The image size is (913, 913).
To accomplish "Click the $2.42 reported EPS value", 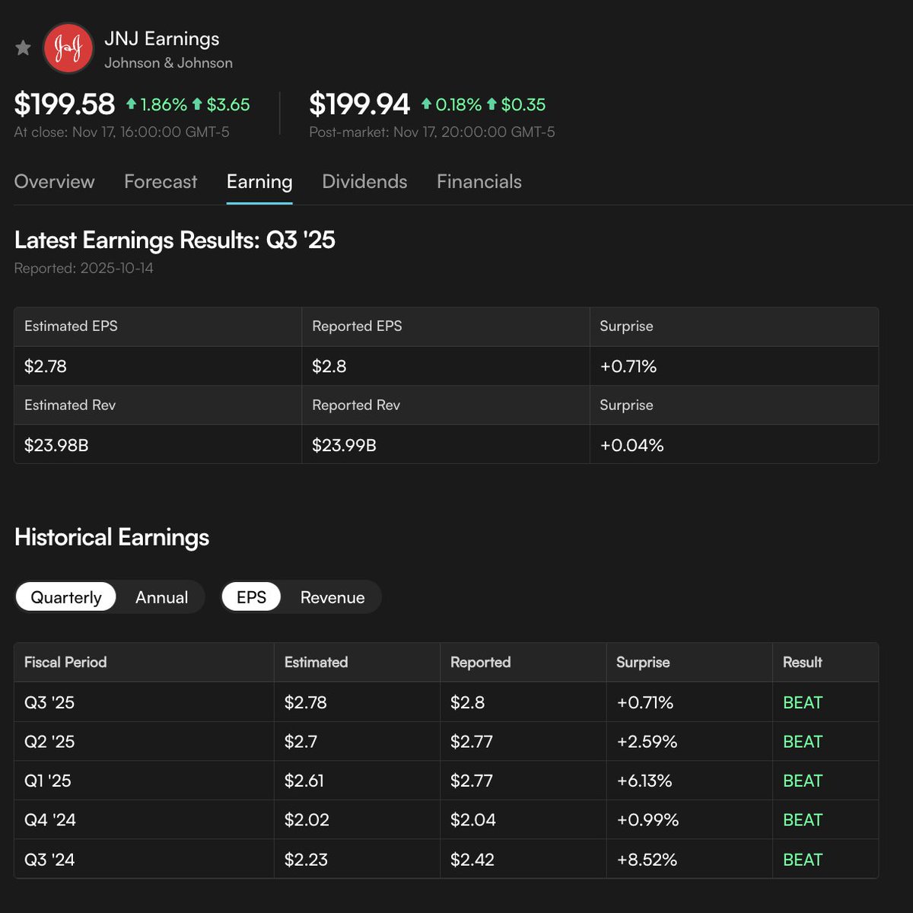I will [472, 860].
